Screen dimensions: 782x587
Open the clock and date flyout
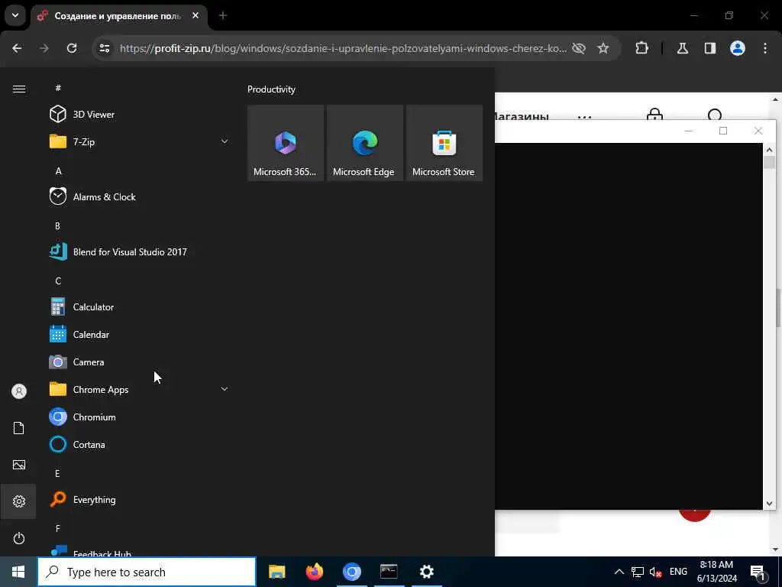point(716,572)
